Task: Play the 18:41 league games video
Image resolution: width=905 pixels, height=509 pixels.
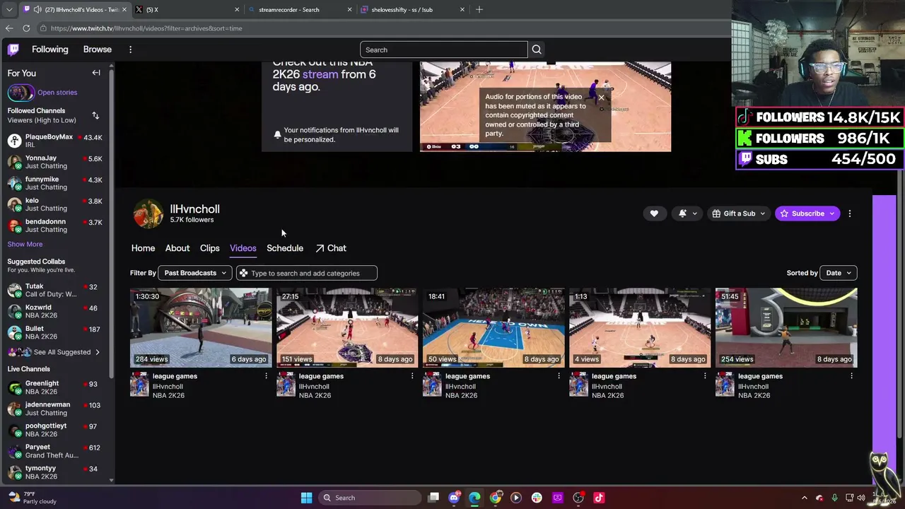Action: (494, 327)
